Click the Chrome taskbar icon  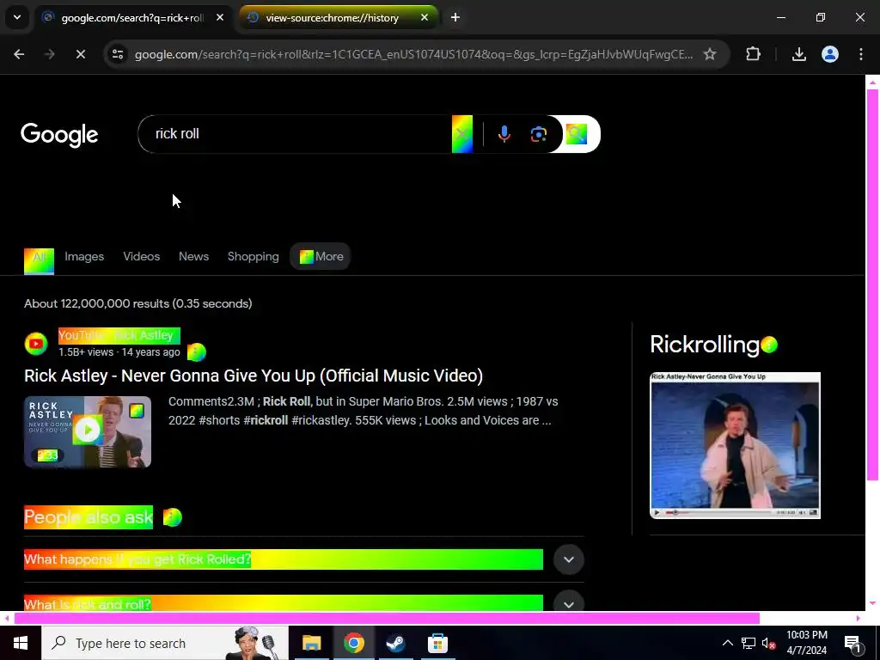353,643
